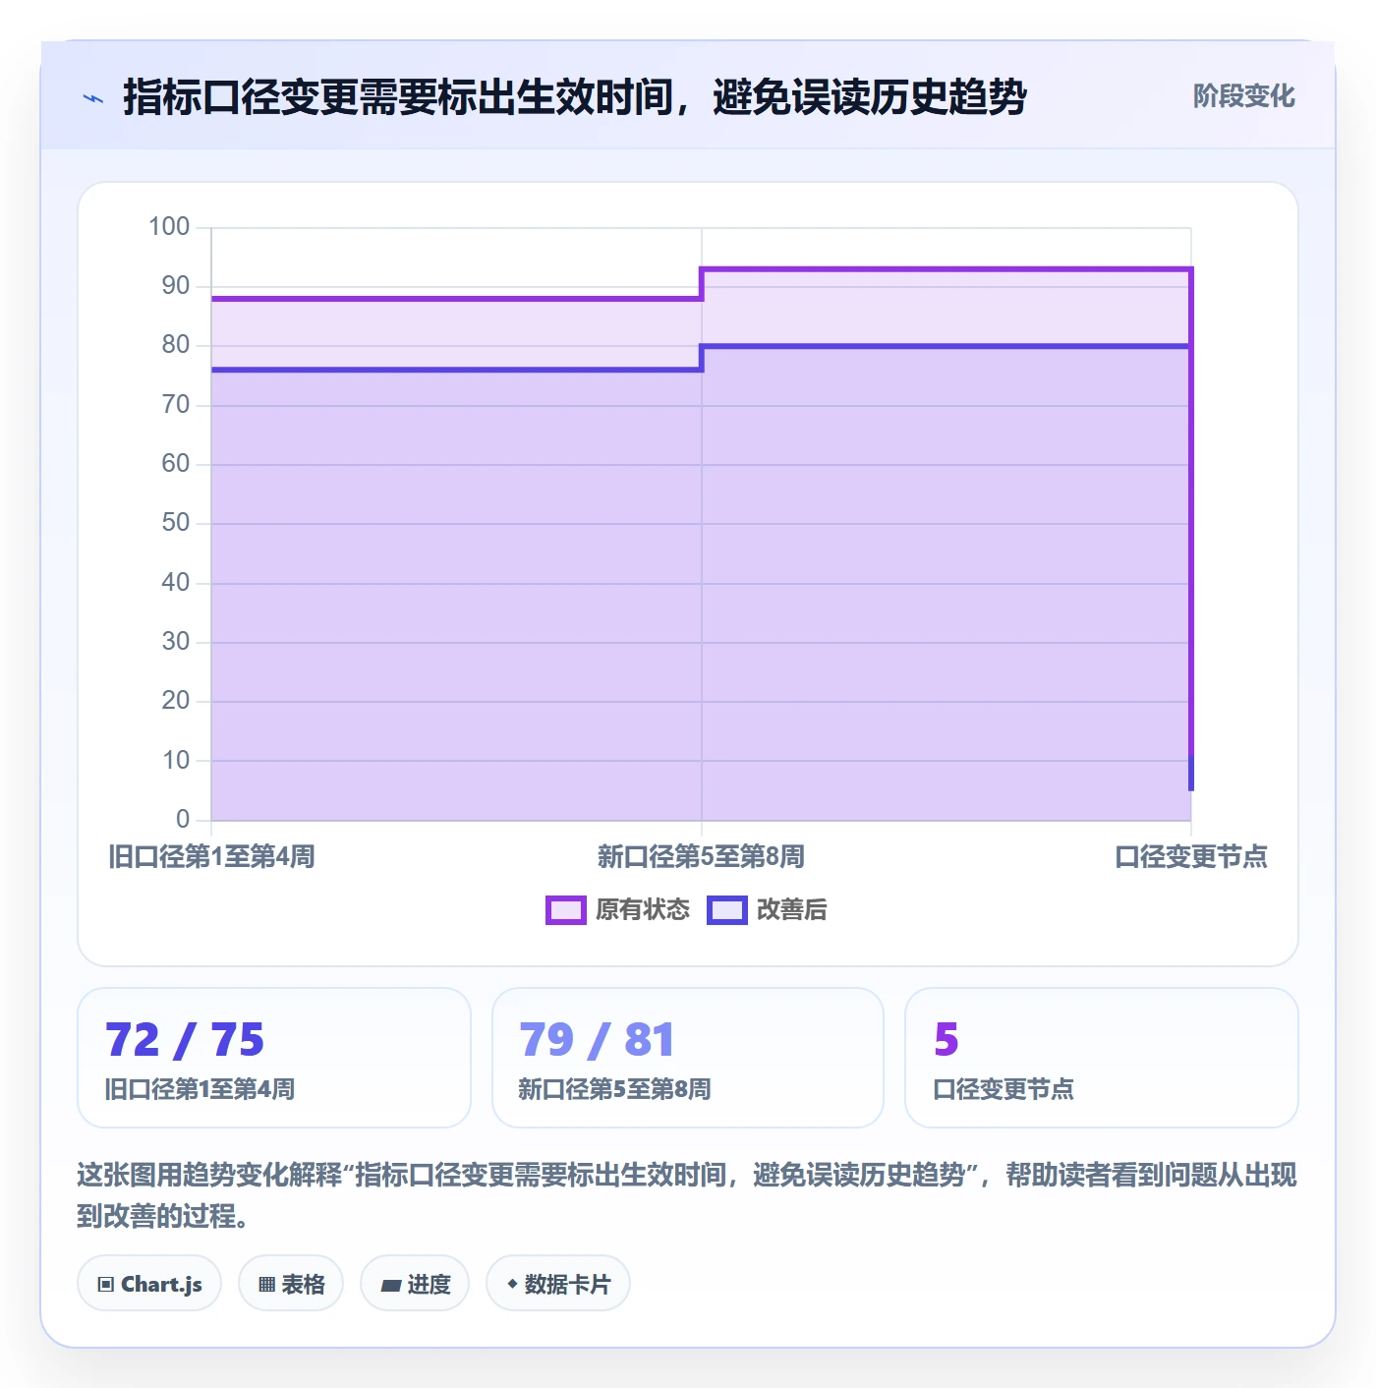
Task: Click the lightning bolt icon beside the title
Action: pyautogui.click(x=93, y=98)
